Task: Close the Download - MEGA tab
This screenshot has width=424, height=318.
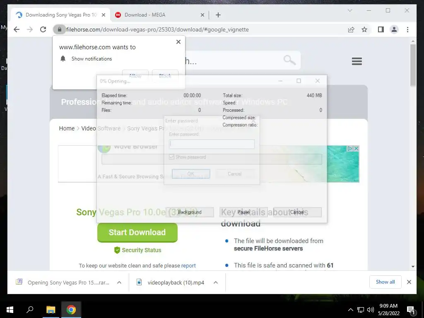Action: click(202, 15)
